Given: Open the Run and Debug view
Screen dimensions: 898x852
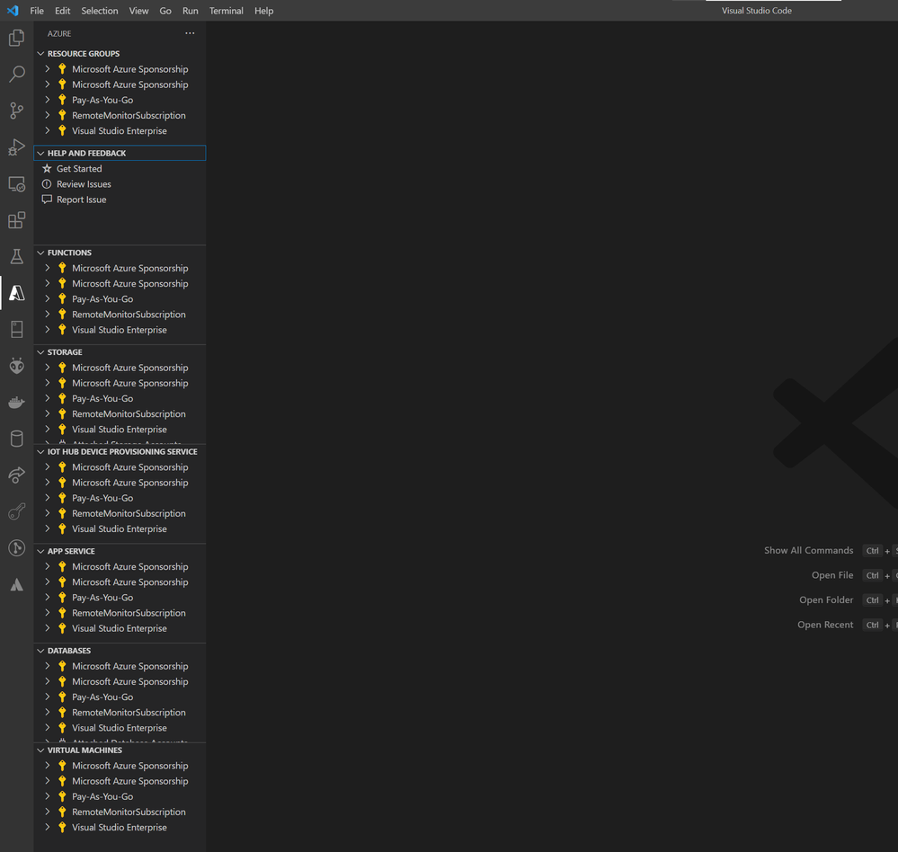Looking at the screenshot, I should pos(16,147).
